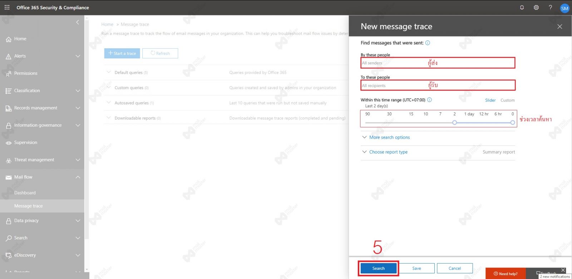Image resolution: width=572 pixels, height=279 pixels.
Task: Click Permissions people icon
Action: coord(9,74)
